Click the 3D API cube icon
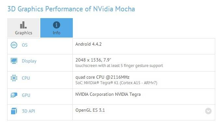223x123 pixels. tap(14, 111)
